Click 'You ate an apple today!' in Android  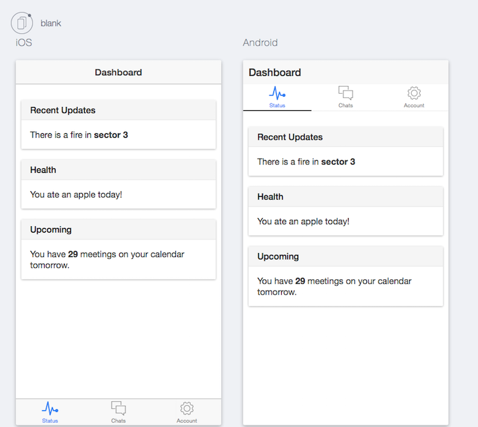coord(303,221)
